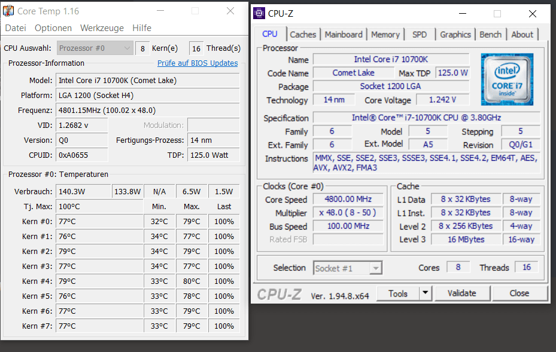Click the Core Speed value 4800.00 MHz
Image resolution: width=556 pixels, height=352 pixels.
point(348,200)
